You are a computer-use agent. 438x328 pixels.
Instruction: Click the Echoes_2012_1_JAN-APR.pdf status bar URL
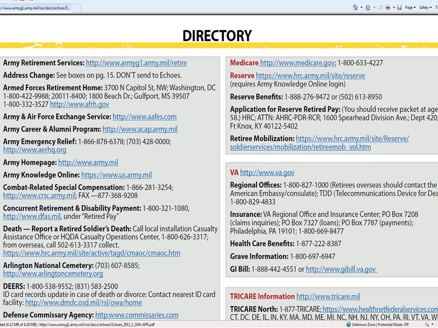tap(97, 325)
